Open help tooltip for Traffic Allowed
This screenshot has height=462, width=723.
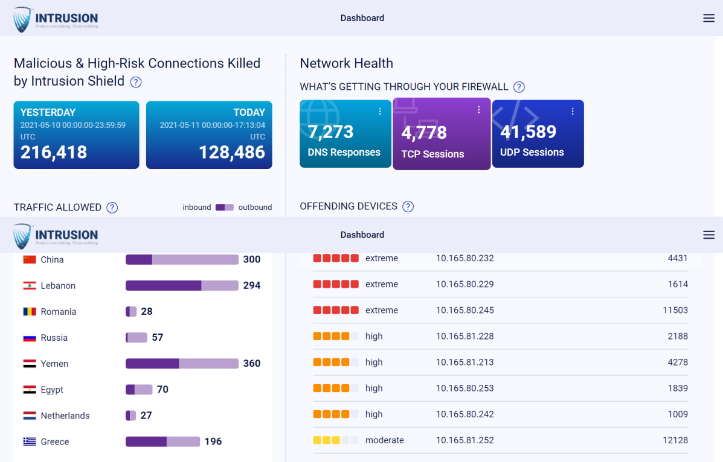tap(112, 207)
